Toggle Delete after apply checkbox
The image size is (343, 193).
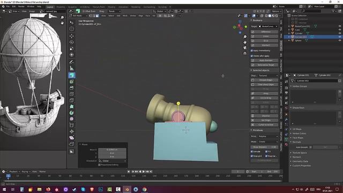[x=251, y=56]
